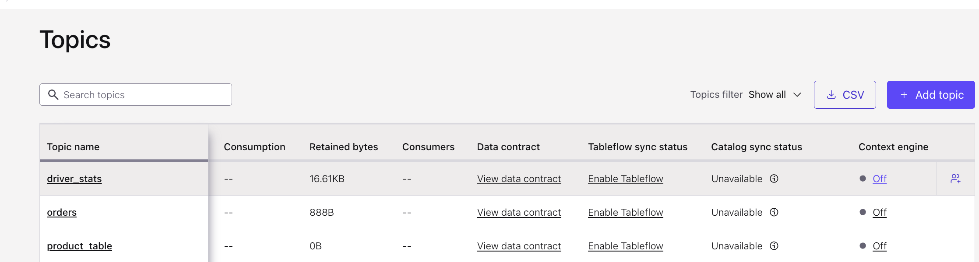The width and height of the screenshot is (979, 262).
Task: Click the magnifier icon in search box
Action: pos(53,95)
